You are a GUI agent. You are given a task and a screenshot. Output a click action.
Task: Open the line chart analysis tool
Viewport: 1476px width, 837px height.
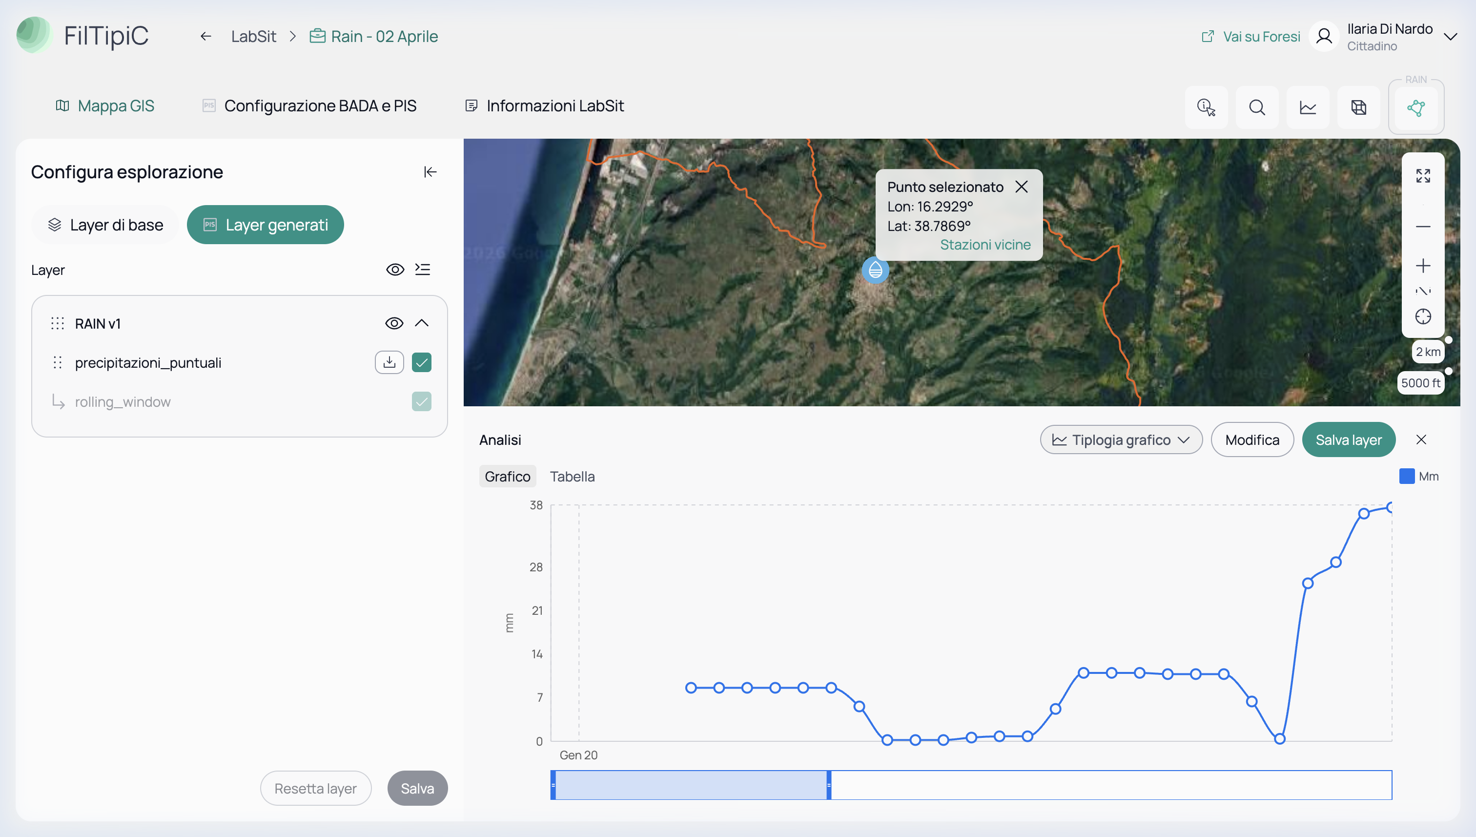[1308, 107]
